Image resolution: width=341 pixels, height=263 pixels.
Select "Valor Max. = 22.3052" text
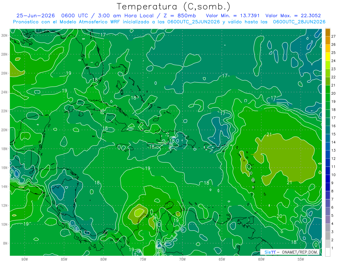pos(293,16)
